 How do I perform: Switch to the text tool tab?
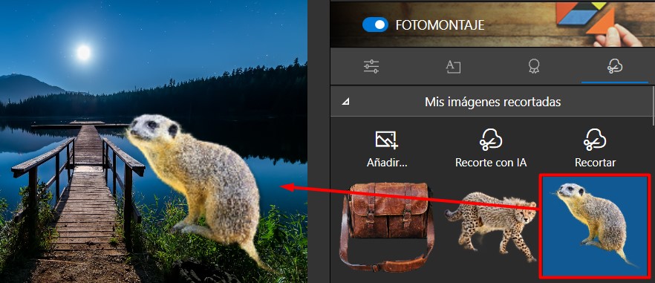tap(453, 67)
